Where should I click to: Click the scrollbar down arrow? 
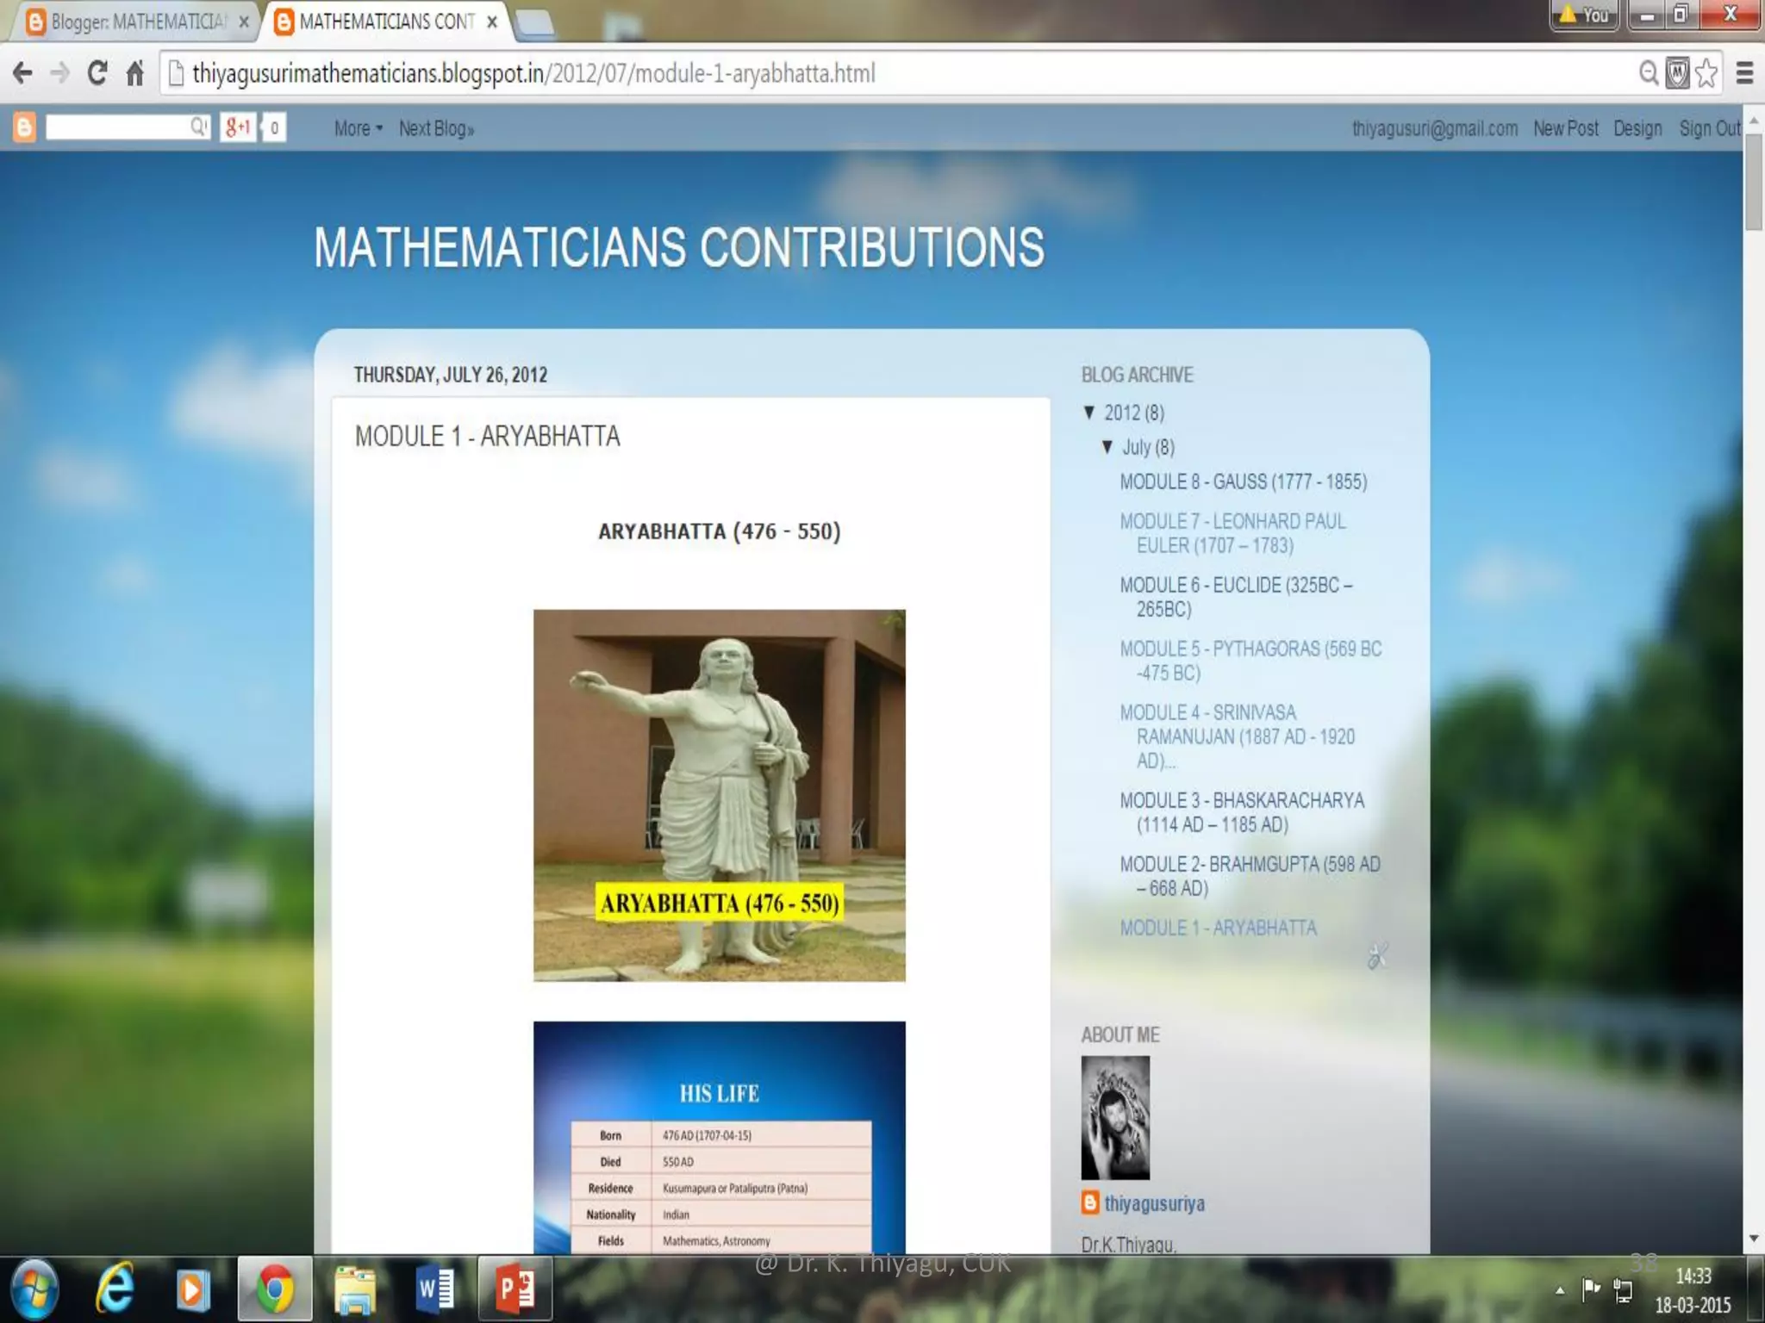click(1754, 1239)
